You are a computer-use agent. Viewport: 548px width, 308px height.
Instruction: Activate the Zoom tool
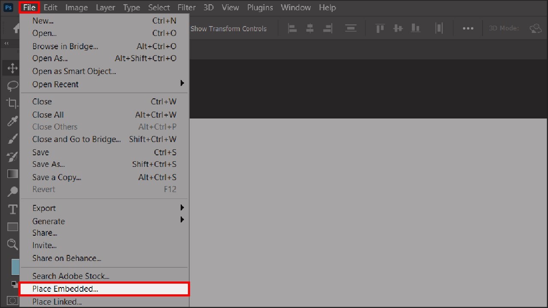(12, 244)
